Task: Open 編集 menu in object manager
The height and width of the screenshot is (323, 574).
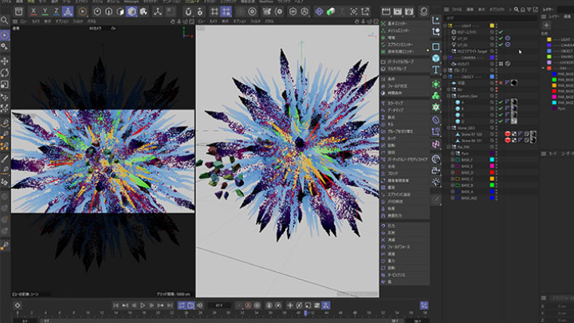Action: pos(470,10)
